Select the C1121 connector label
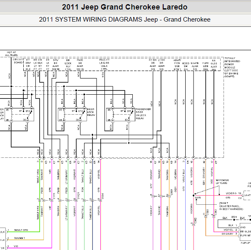This screenshot has height=250, width=251. [x=78, y=196]
